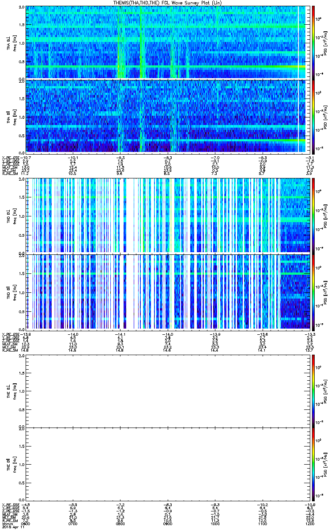Click the PSD color bar beside the upper THD panel

(x=313, y=215)
